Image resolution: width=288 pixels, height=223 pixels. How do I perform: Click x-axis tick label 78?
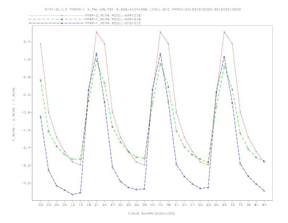248,205
